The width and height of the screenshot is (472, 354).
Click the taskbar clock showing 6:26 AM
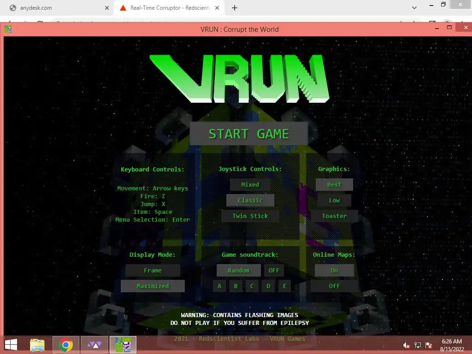[452, 345]
